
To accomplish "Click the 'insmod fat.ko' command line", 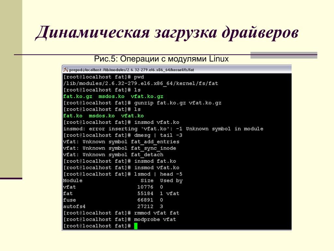I will [119, 161].
